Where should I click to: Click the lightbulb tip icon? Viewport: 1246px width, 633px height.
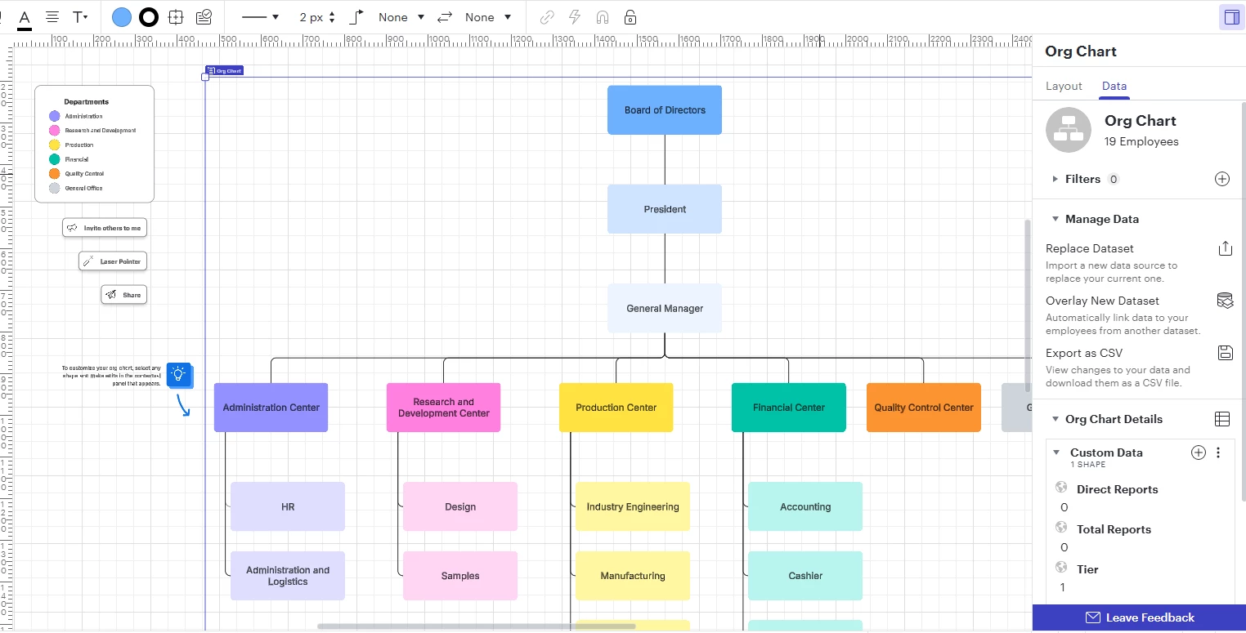coord(178,374)
